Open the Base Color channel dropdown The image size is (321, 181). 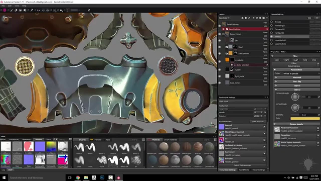(x=224, y=18)
